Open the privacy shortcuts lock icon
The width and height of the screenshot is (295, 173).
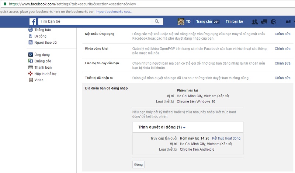pos(288,22)
